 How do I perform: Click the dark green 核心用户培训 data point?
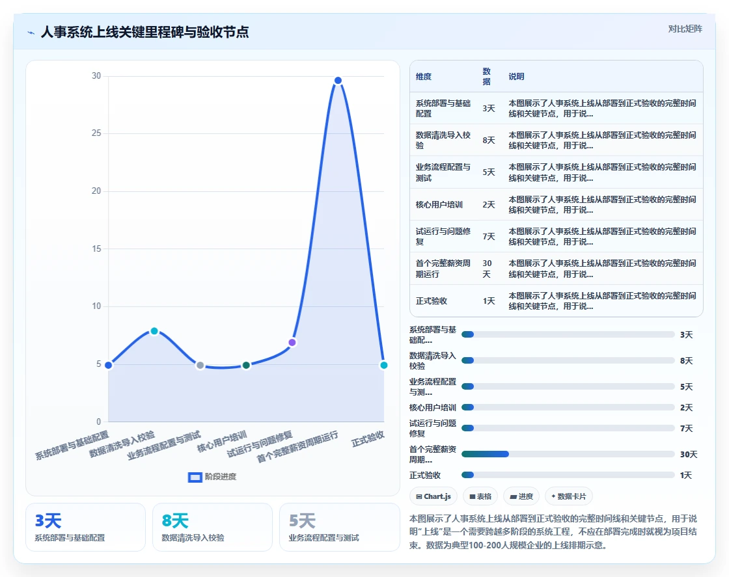(x=247, y=365)
